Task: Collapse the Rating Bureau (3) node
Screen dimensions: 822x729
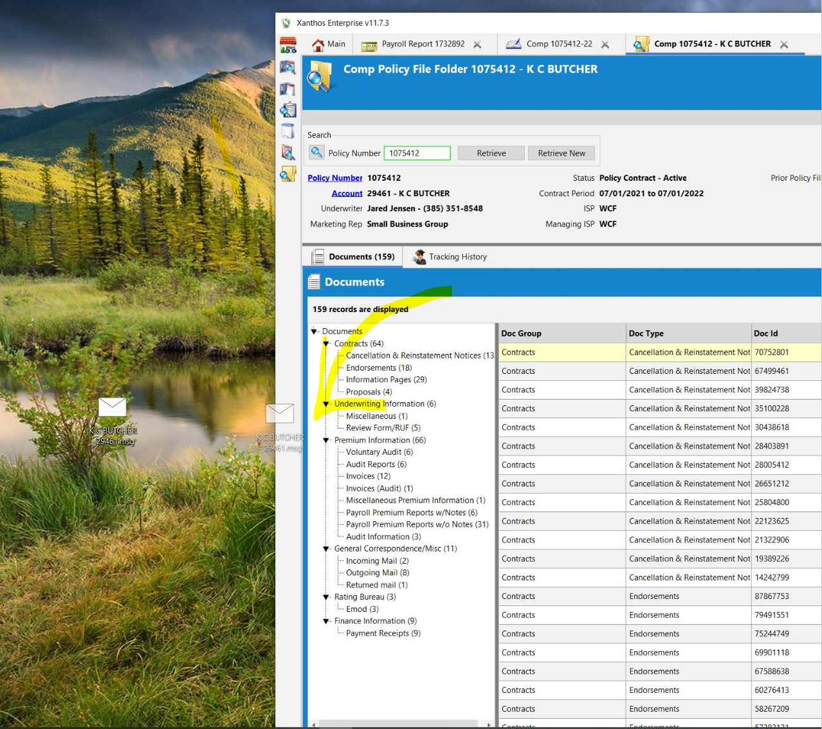Action: point(326,597)
